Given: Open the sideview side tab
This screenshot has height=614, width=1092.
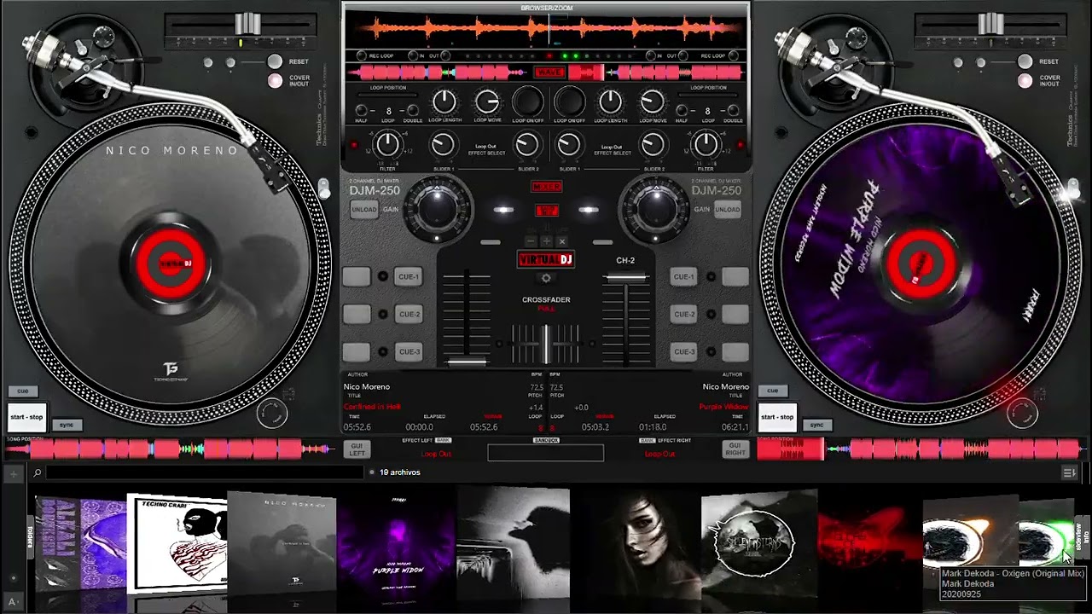Looking at the screenshot, I should click(x=1079, y=537).
